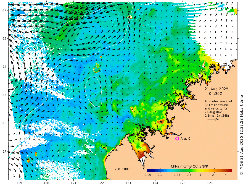Click the 'Chl-a mg/m3 OCi SNPP' colorbar title
This screenshot has width=243, height=188.
[189, 166]
